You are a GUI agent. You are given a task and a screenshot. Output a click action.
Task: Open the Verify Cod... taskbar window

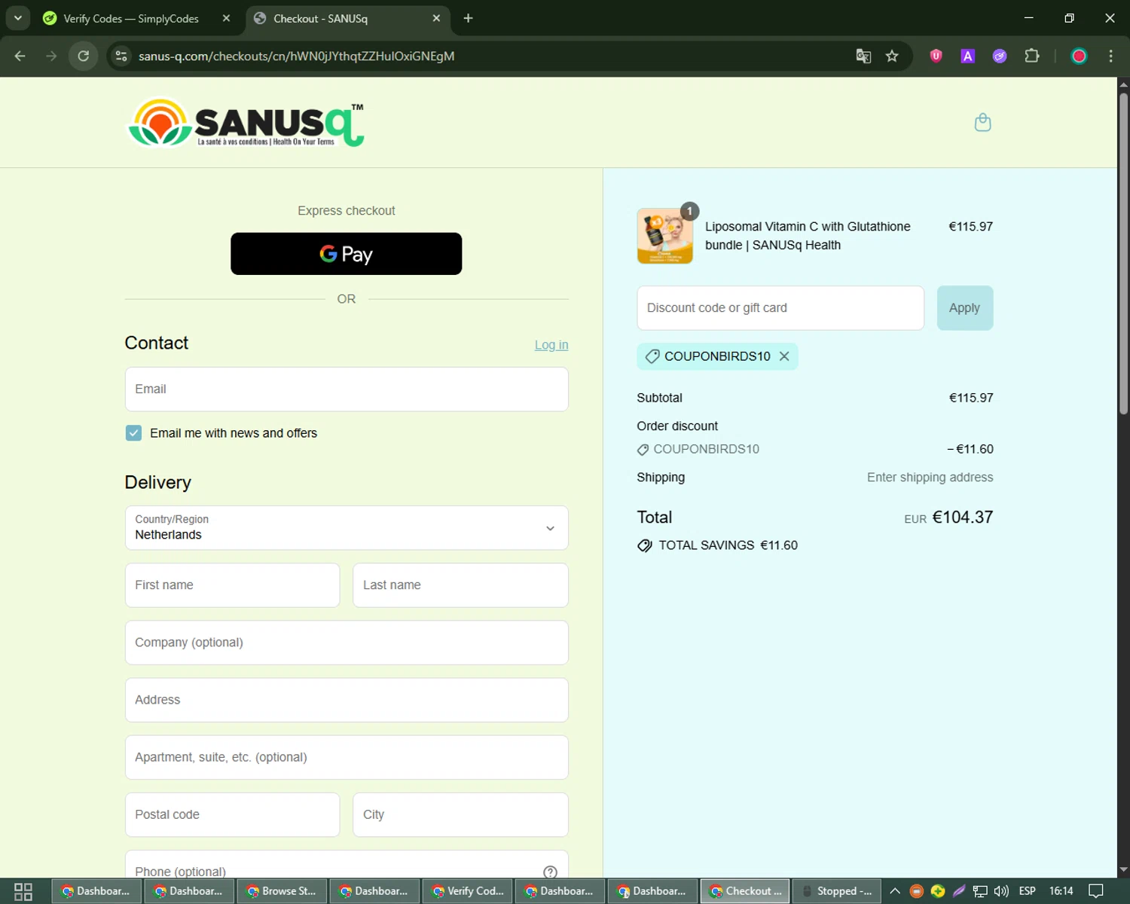467,891
